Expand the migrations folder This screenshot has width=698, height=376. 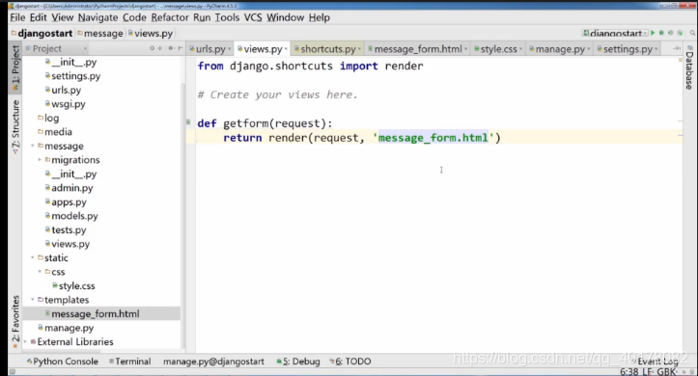pos(40,159)
